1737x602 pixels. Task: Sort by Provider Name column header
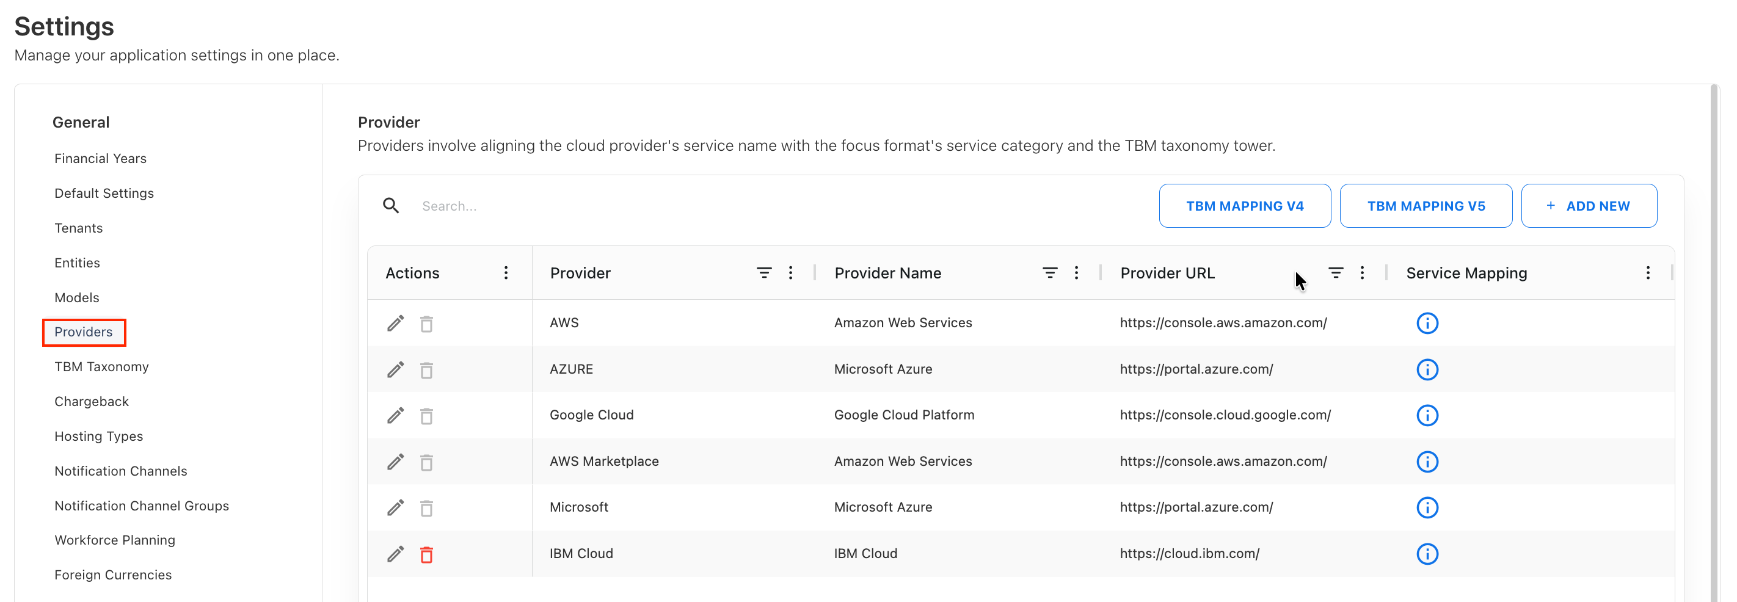pyautogui.click(x=887, y=273)
